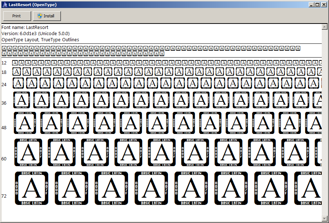Viewport: 329px width, 223px height.
Task: Click the scrollbar up arrow
Action: coord(324,27)
